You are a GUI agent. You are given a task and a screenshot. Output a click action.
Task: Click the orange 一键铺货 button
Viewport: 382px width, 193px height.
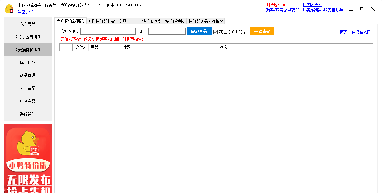point(262,31)
